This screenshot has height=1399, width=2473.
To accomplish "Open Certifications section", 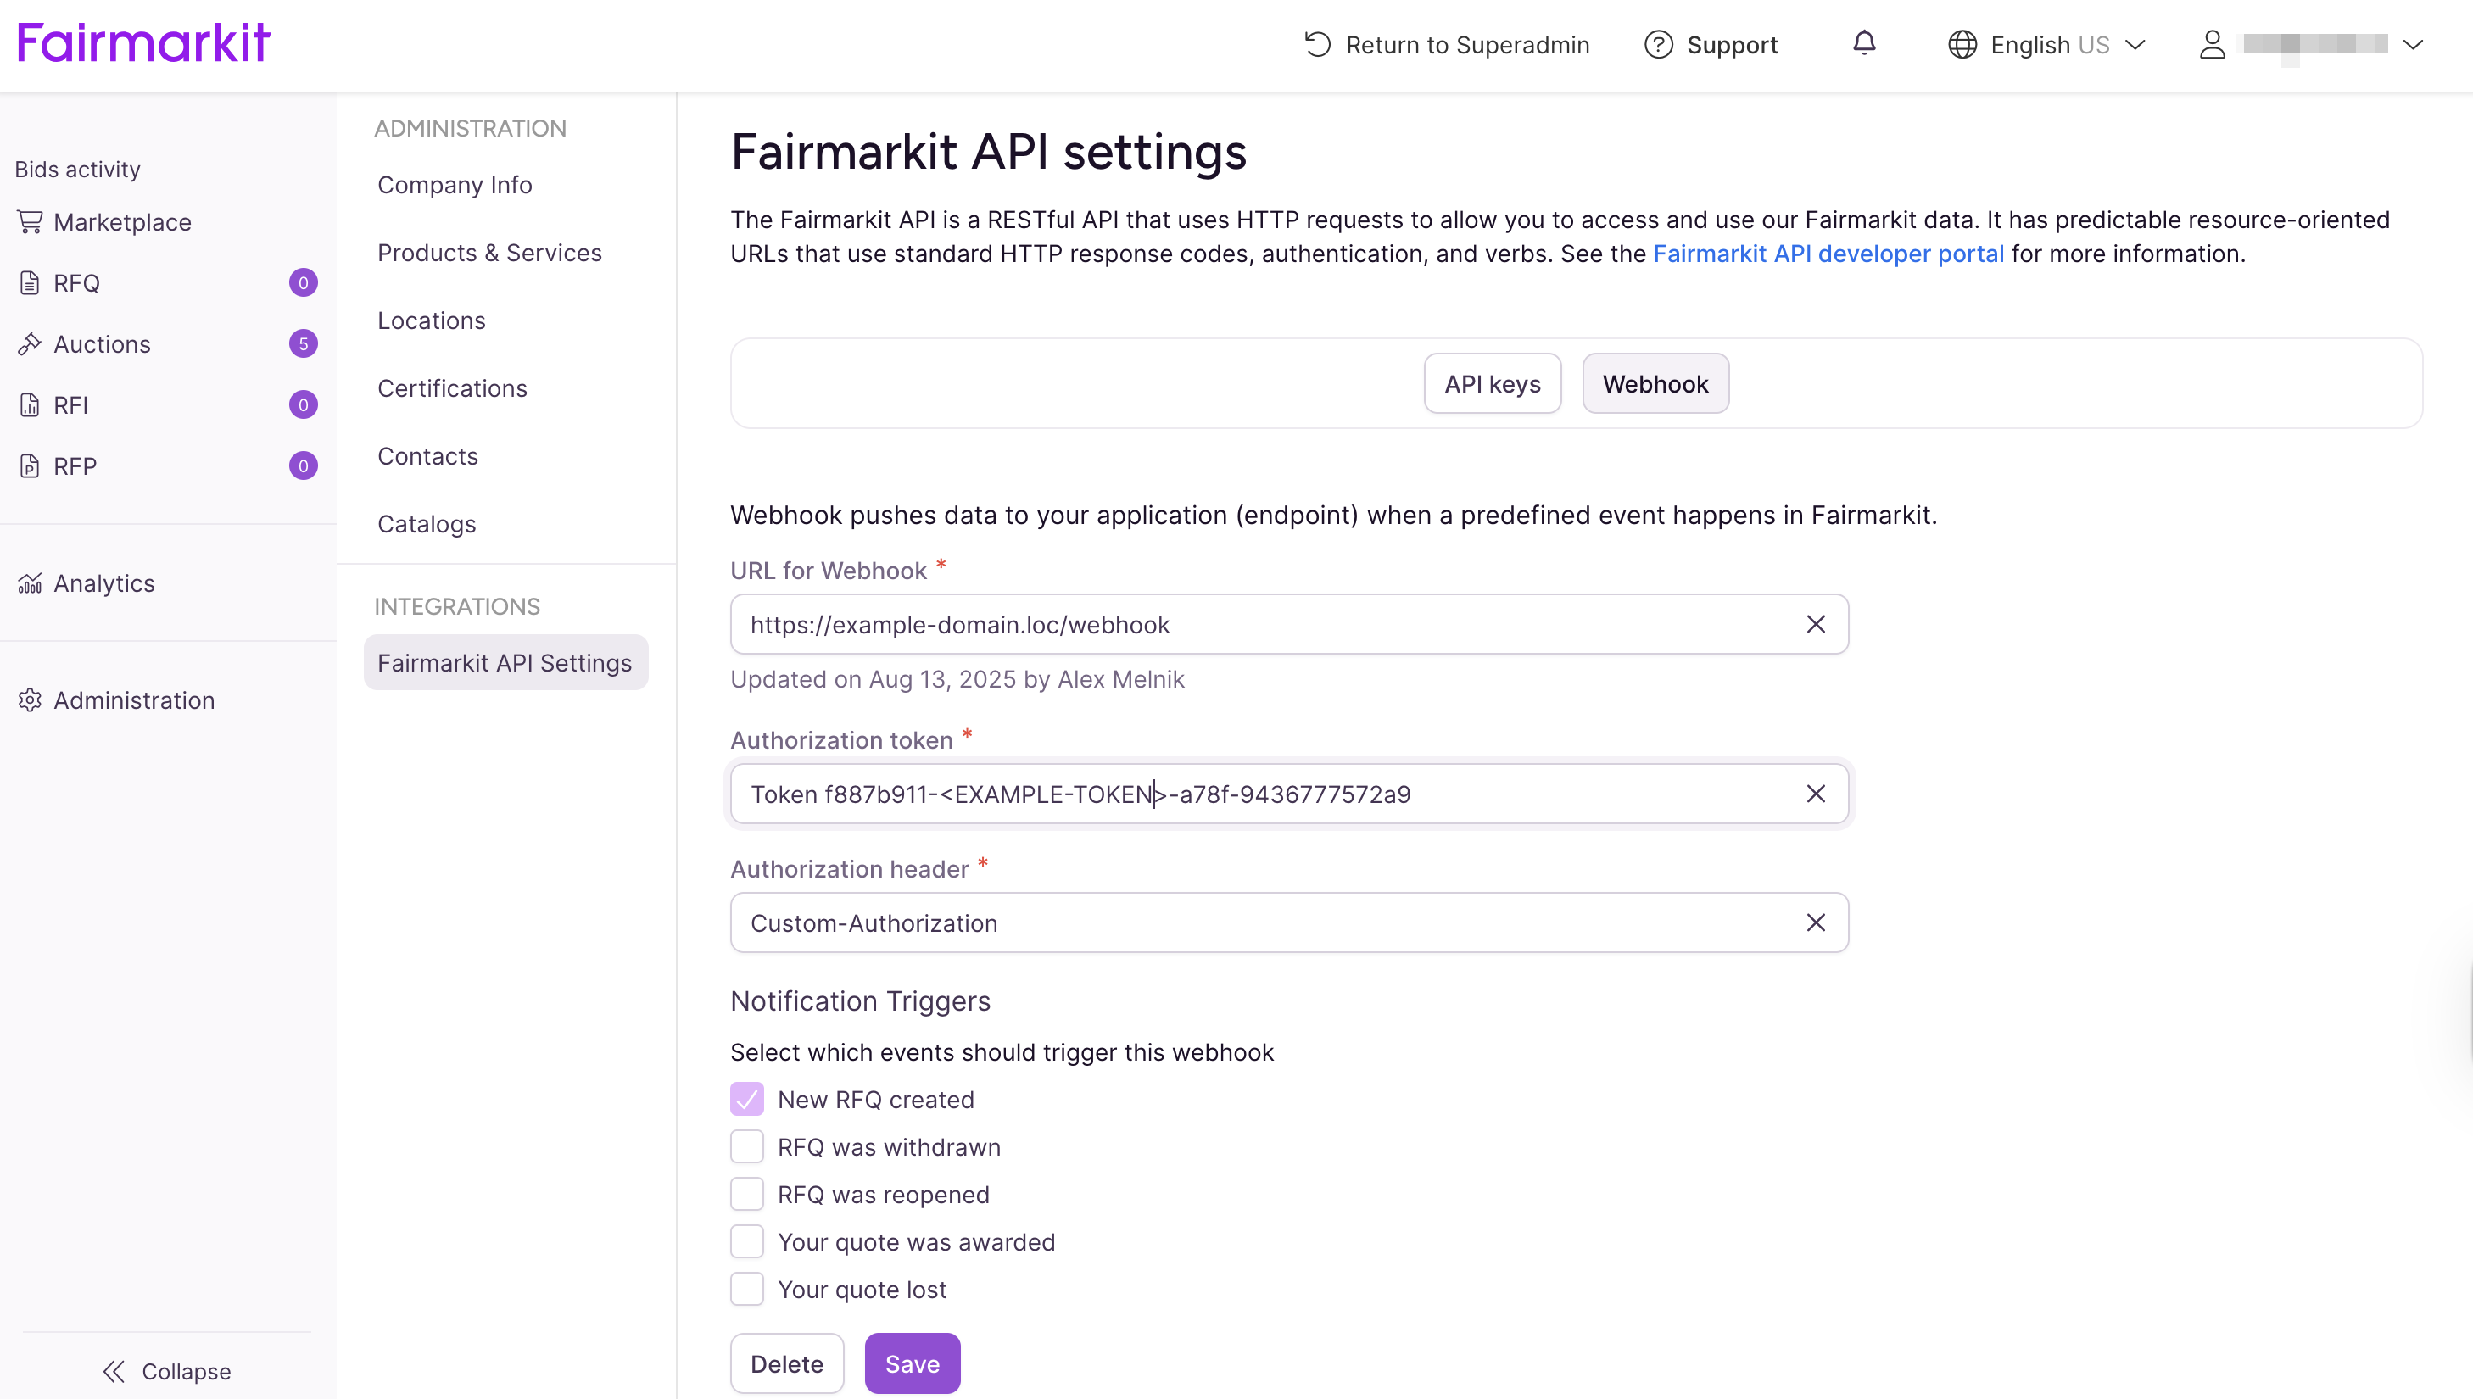I will 451,388.
